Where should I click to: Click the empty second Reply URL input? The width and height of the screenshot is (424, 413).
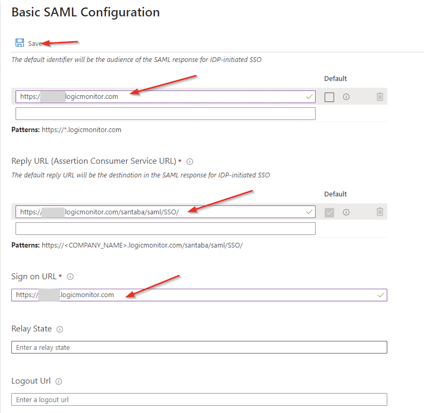(165, 228)
